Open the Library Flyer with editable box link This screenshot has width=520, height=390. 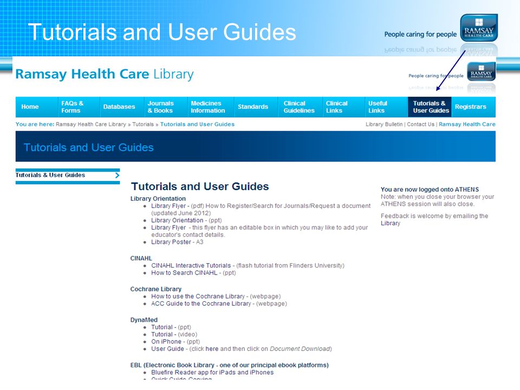(x=168, y=228)
